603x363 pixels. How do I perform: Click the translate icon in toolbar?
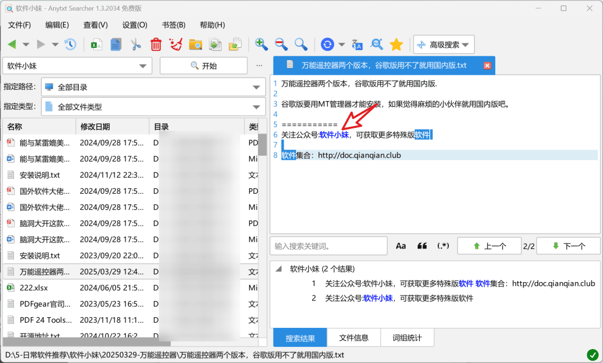(x=357, y=45)
